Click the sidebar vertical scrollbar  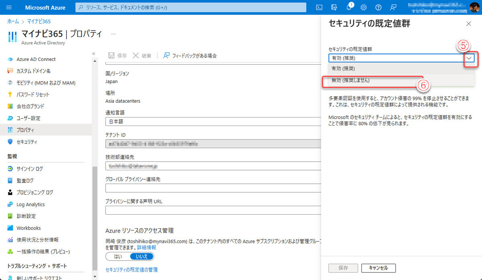[95, 219]
